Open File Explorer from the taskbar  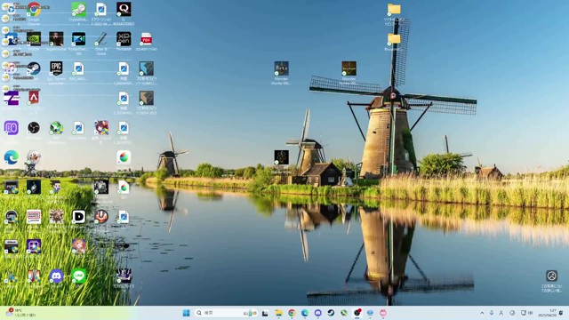click(278, 313)
